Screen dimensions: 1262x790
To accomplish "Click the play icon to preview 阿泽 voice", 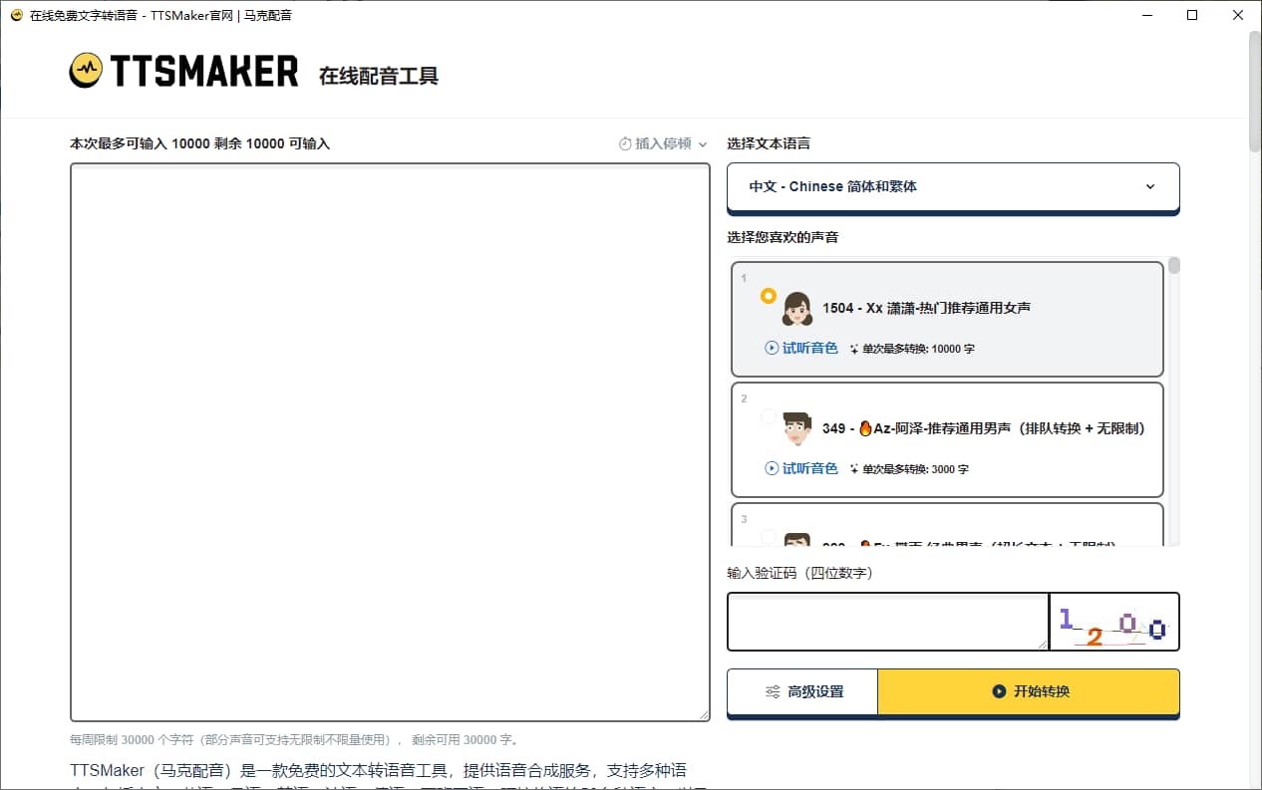I will [x=770, y=468].
